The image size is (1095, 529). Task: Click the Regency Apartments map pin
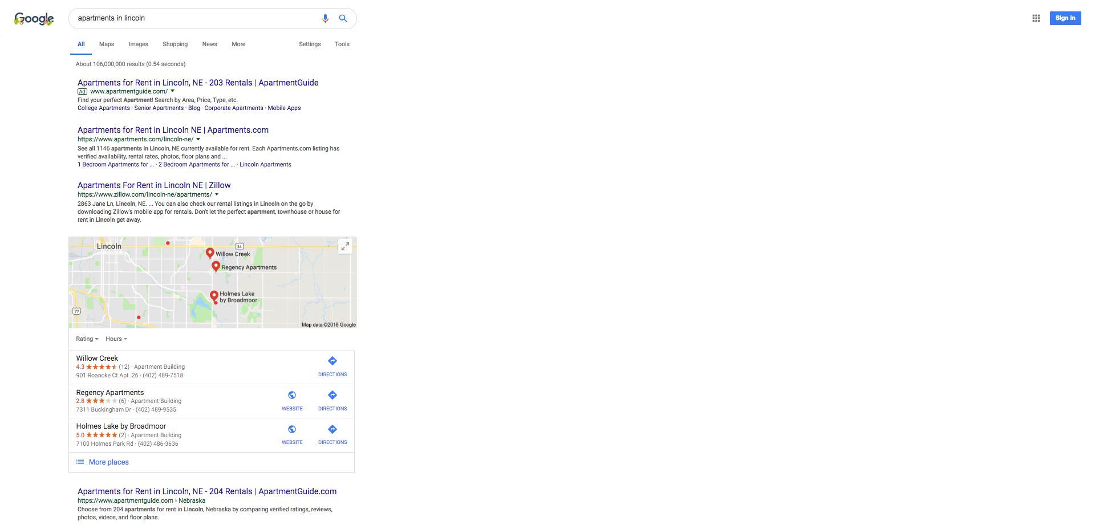(x=216, y=266)
